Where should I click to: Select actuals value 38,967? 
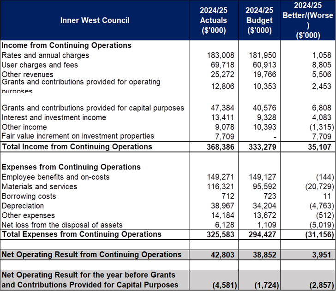222,206
